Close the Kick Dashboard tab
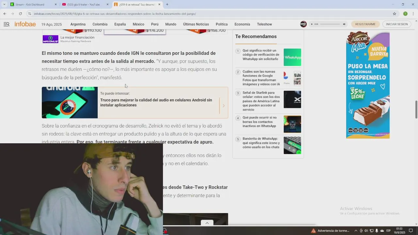Screen dimensions: 418x235 point(56,4)
